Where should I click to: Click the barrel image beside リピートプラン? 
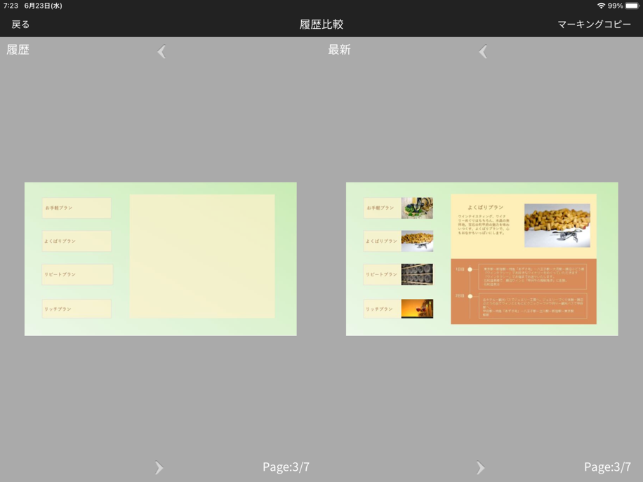click(x=417, y=274)
